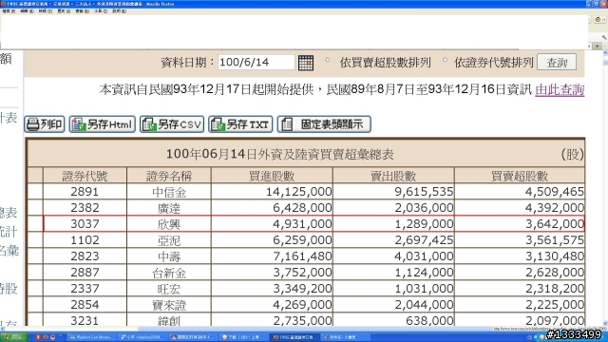Select stock name 中信金
This screenshot has height=342, width=608.
click(169, 192)
